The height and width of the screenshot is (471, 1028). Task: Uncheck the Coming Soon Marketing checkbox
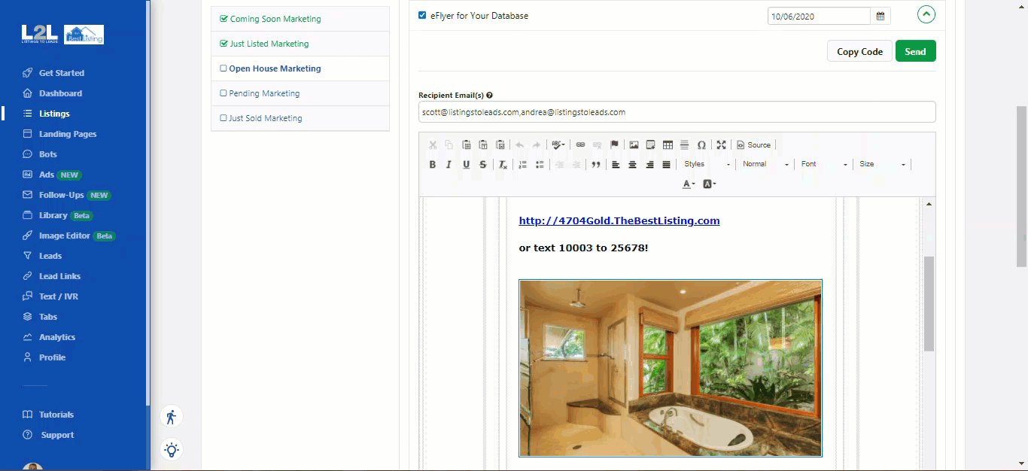[221, 18]
